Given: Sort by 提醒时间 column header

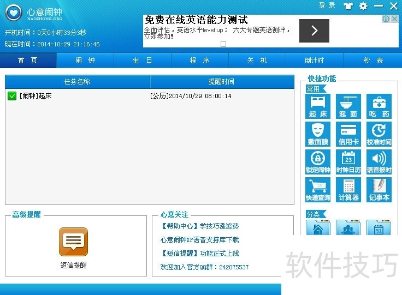Looking at the screenshot, I should tap(222, 82).
